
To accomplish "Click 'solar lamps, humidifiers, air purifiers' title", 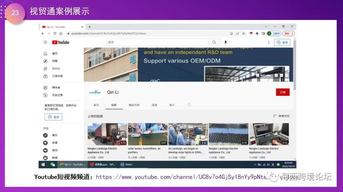I will (x=145, y=150).
